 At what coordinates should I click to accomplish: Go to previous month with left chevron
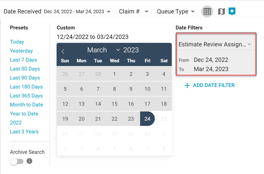pos(63,51)
